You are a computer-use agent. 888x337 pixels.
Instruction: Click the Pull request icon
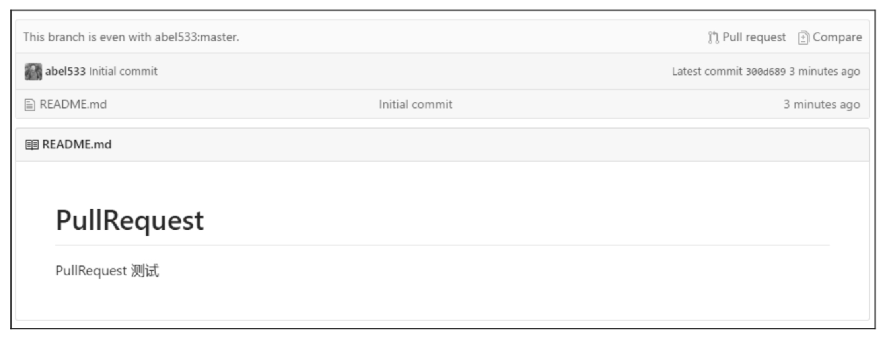pos(713,37)
